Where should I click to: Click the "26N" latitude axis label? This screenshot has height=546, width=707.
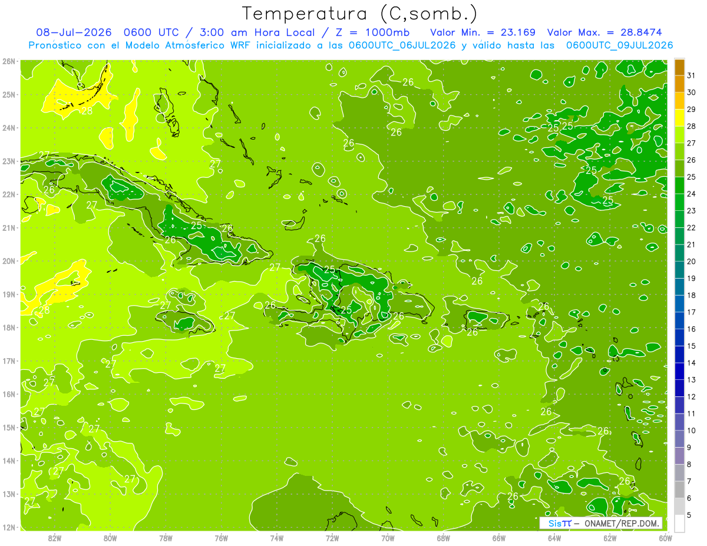click(x=9, y=61)
